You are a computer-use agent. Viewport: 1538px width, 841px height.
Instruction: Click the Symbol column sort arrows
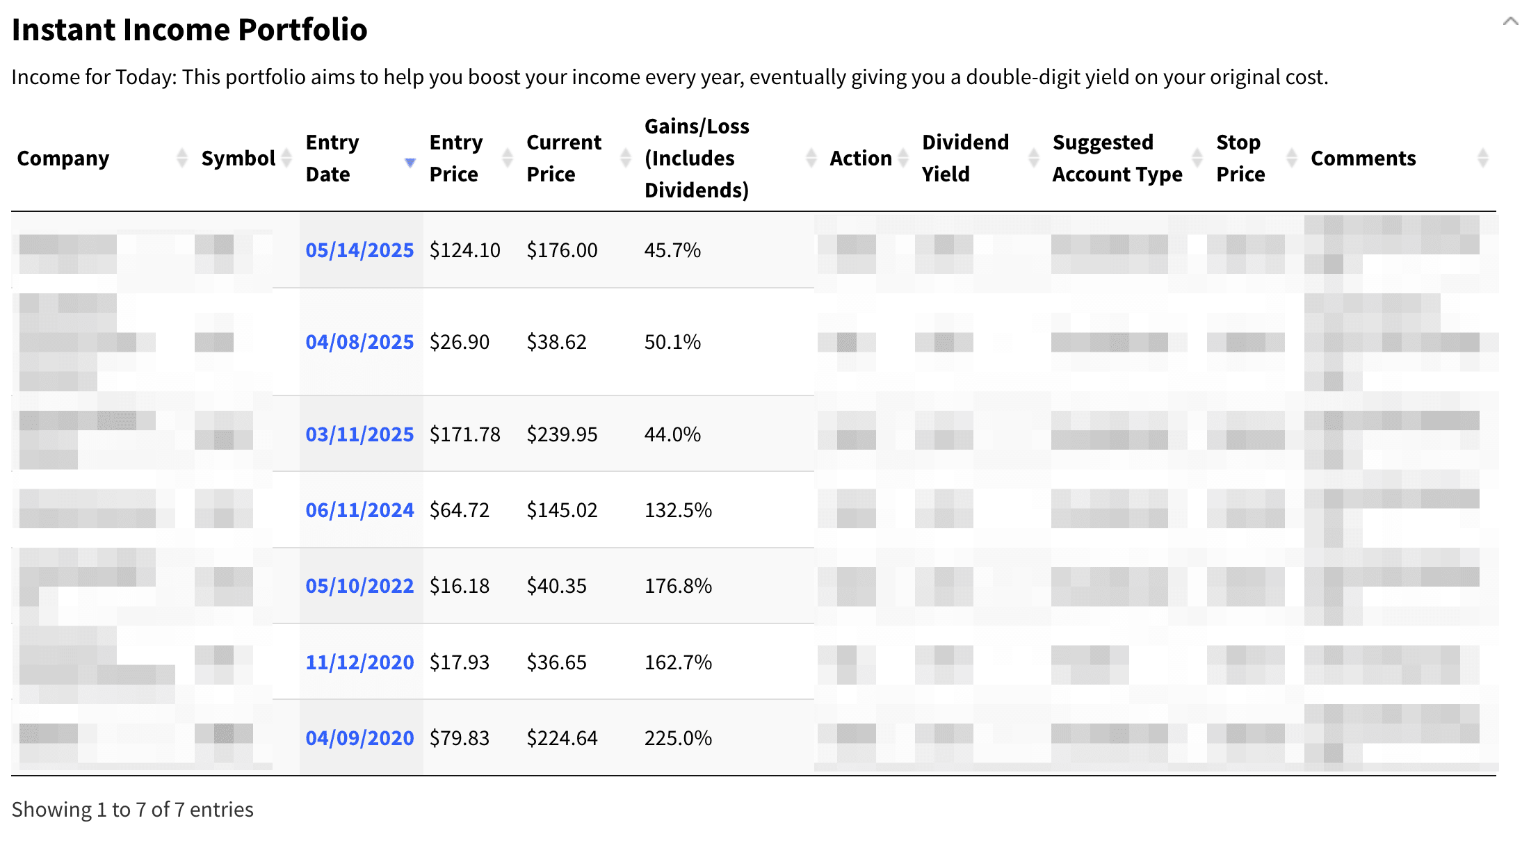click(x=286, y=158)
